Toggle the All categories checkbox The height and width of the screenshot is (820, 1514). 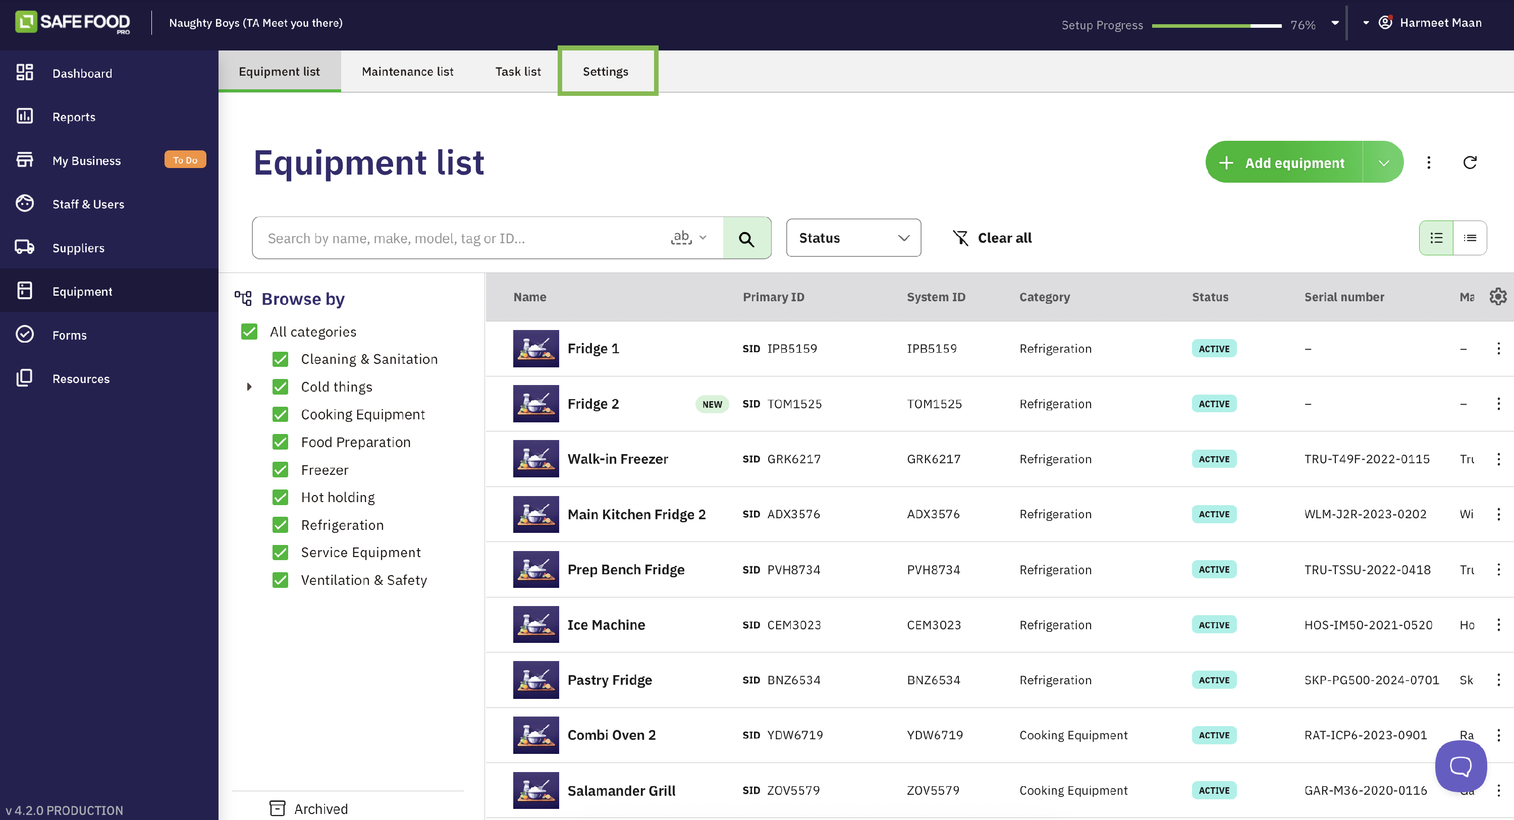tap(249, 332)
